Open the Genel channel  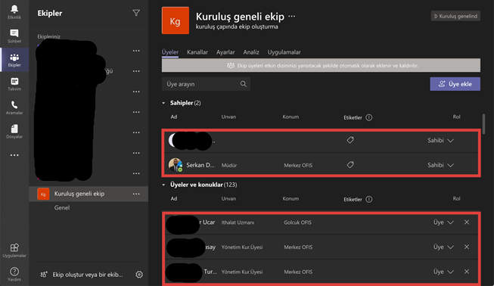(x=62, y=207)
